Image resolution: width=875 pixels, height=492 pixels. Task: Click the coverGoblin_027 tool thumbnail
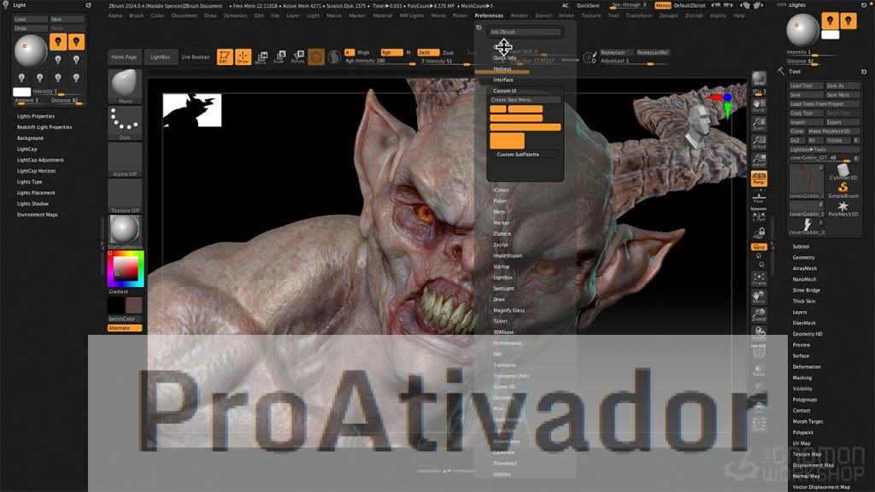click(807, 177)
